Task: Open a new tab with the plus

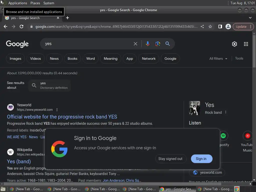Action: (67, 18)
